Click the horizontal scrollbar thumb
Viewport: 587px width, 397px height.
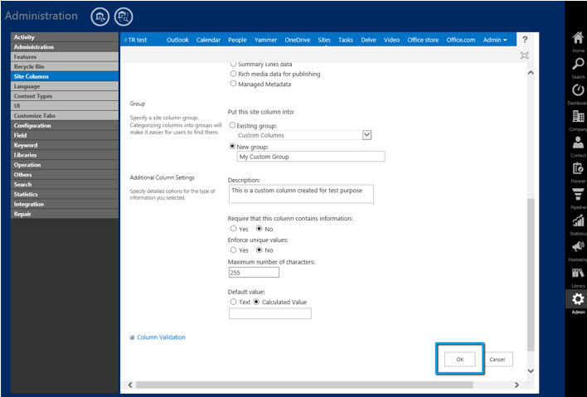[304, 385]
